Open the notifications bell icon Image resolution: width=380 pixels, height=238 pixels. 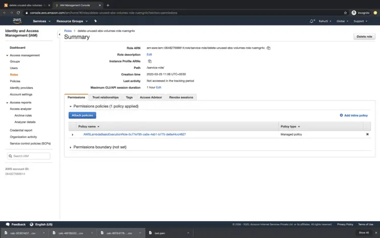[x=312, y=21]
